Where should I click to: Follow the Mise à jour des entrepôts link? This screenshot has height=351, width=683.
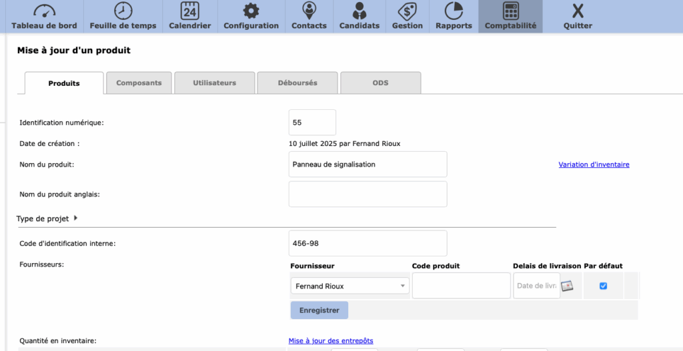pyautogui.click(x=335, y=341)
